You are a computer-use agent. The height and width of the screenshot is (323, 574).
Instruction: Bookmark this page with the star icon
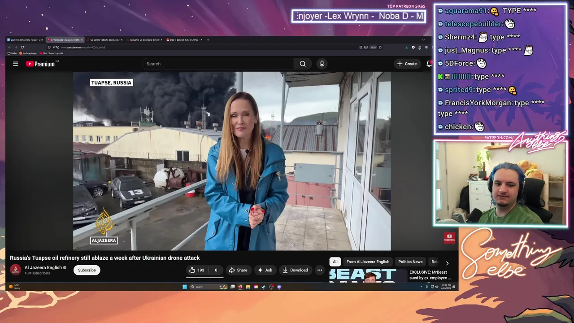(380, 47)
